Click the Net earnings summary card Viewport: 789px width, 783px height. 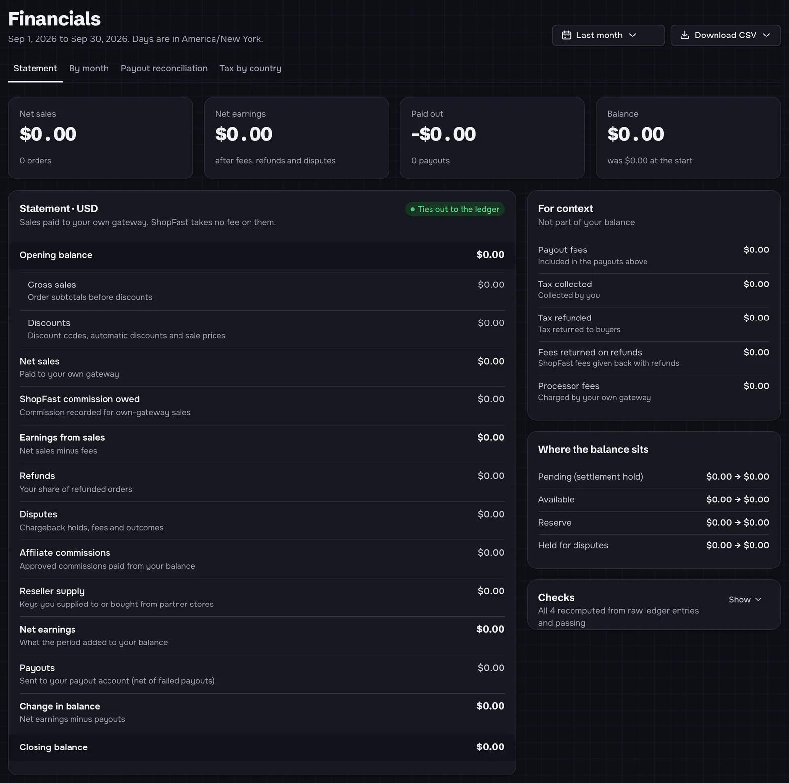click(296, 138)
